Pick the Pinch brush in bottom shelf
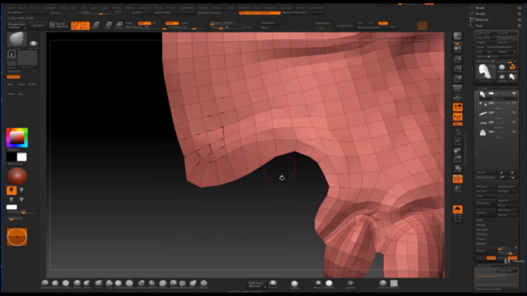 coord(77,284)
